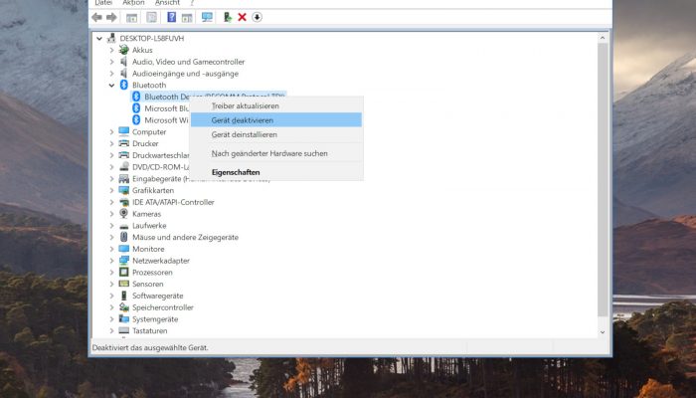Viewport: 696px width, 398px height.
Task: Select the Speichercontroller label
Action: (x=163, y=307)
